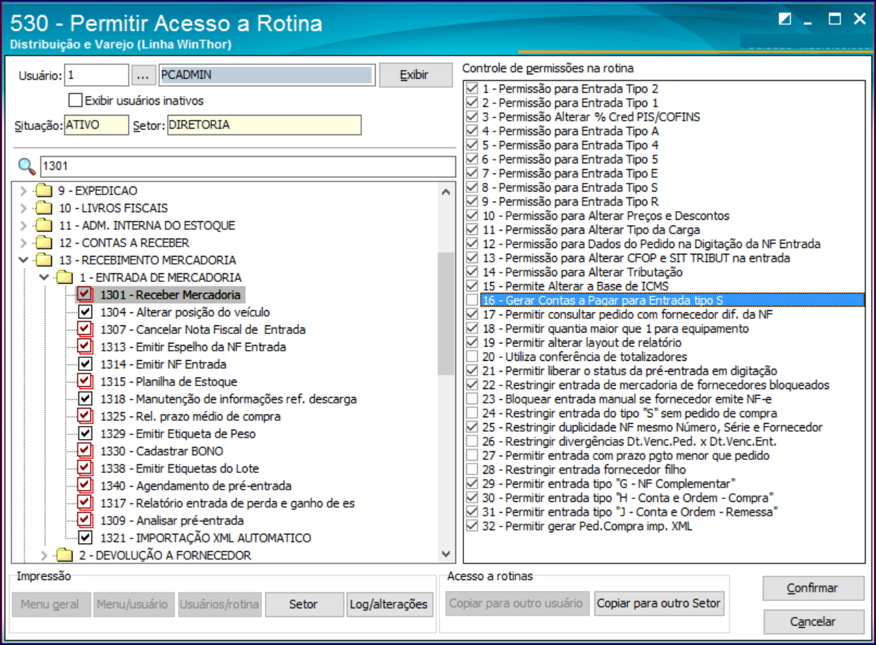
Task: Select 1321 - IMPORTAÇÃO XML AUTOMATICO
Action: click(x=206, y=538)
